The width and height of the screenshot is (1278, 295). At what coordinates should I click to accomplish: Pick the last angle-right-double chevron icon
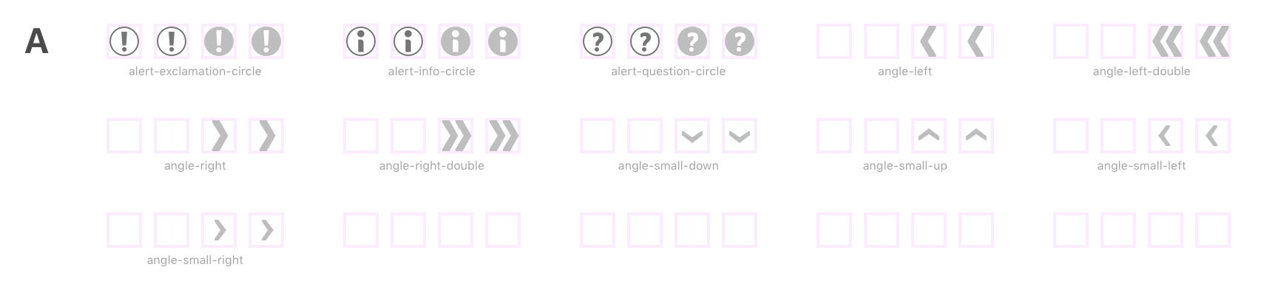pyautogui.click(x=504, y=136)
